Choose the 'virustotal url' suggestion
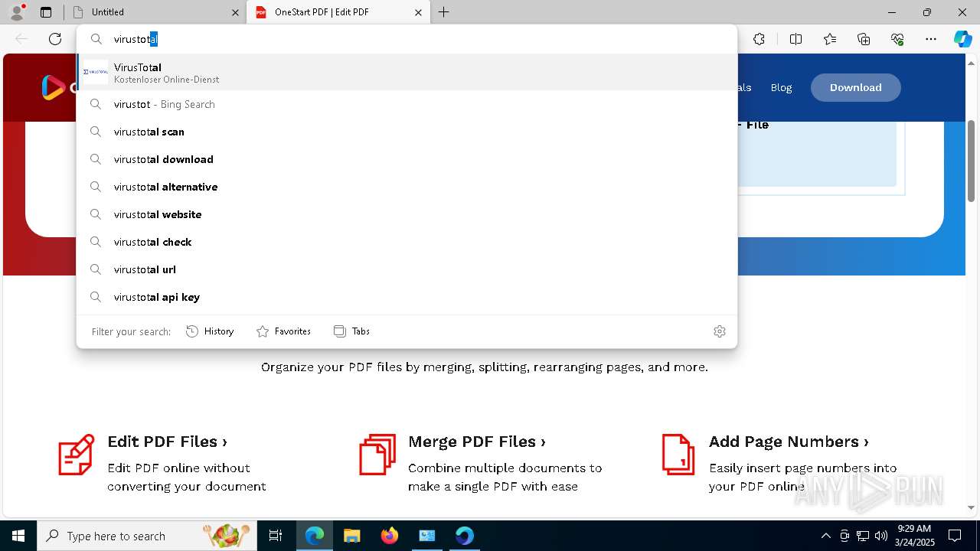The width and height of the screenshot is (980, 551). click(x=407, y=269)
